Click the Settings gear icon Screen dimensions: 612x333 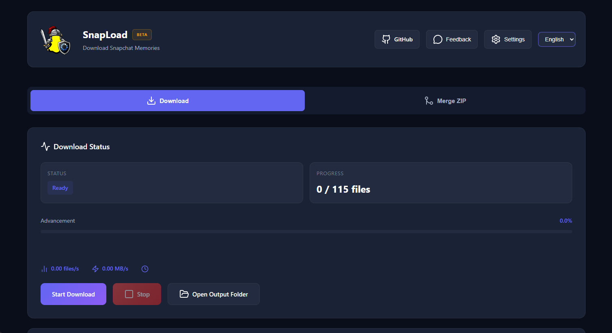pyautogui.click(x=496, y=39)
